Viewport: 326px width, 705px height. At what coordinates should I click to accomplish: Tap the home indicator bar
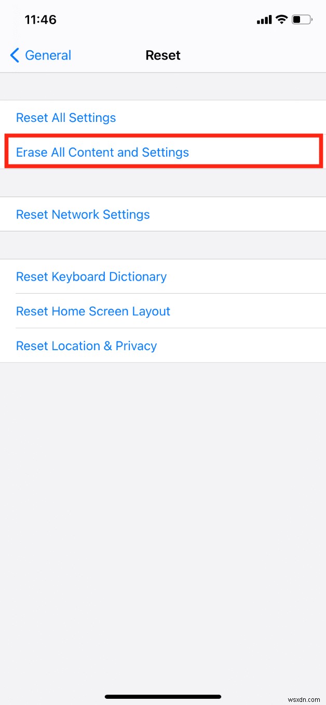point(163,697)
